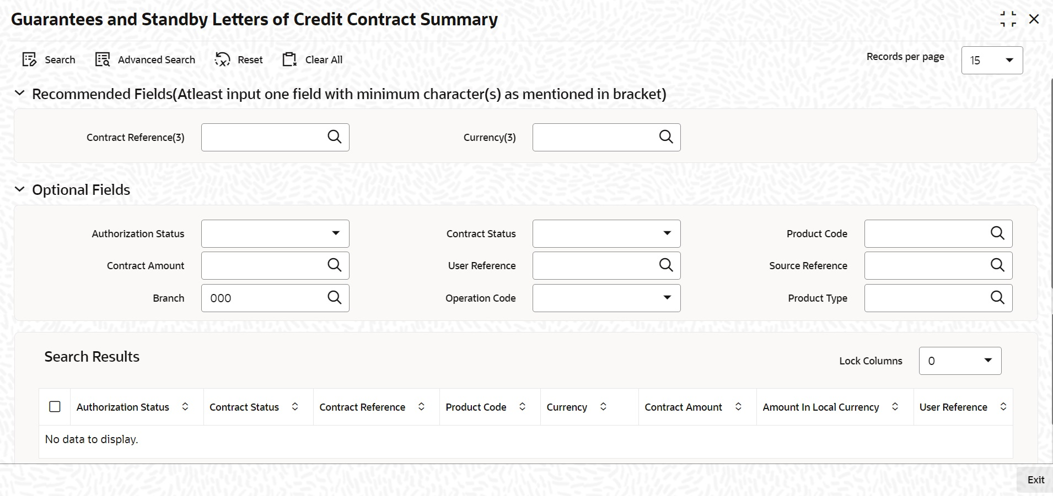Click the Clear All icon

(289, 59)
